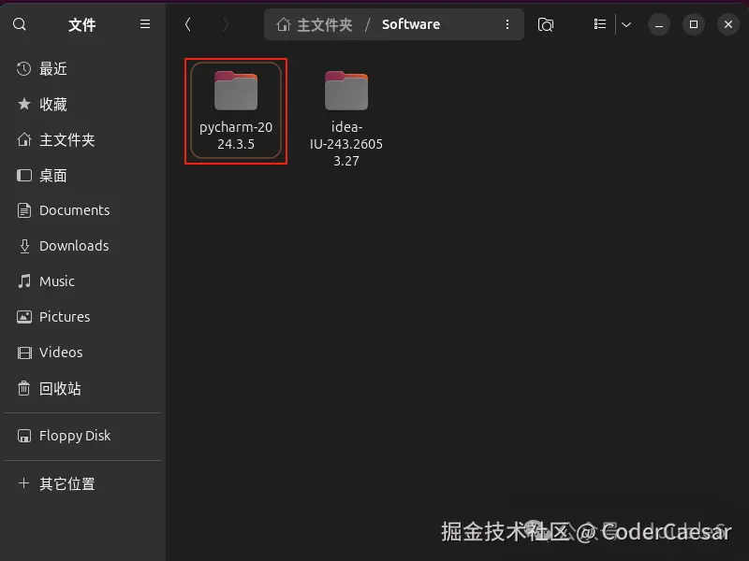Go forward with the forward arrow

coord(226,24)
